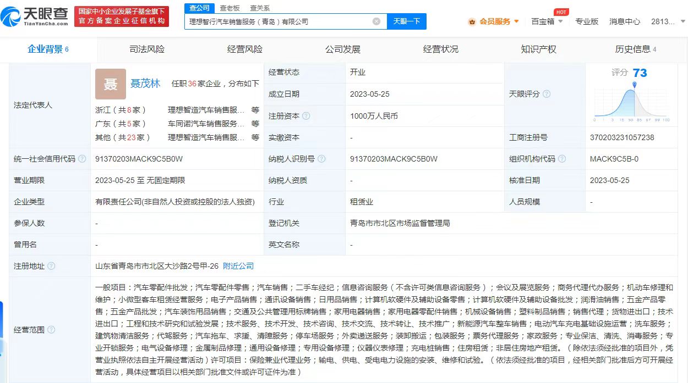Switch to 经营状况 tab
Image resolution: width=688 pixels, height=383 pixels.
click(441, 49)
